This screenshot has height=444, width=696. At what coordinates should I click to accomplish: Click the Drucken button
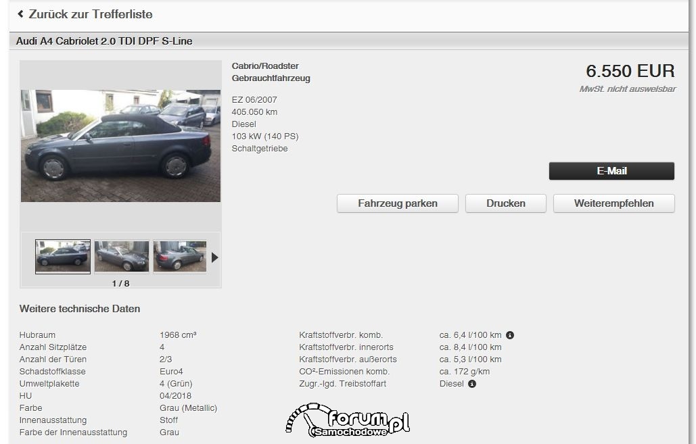click(x=505, y=203)
